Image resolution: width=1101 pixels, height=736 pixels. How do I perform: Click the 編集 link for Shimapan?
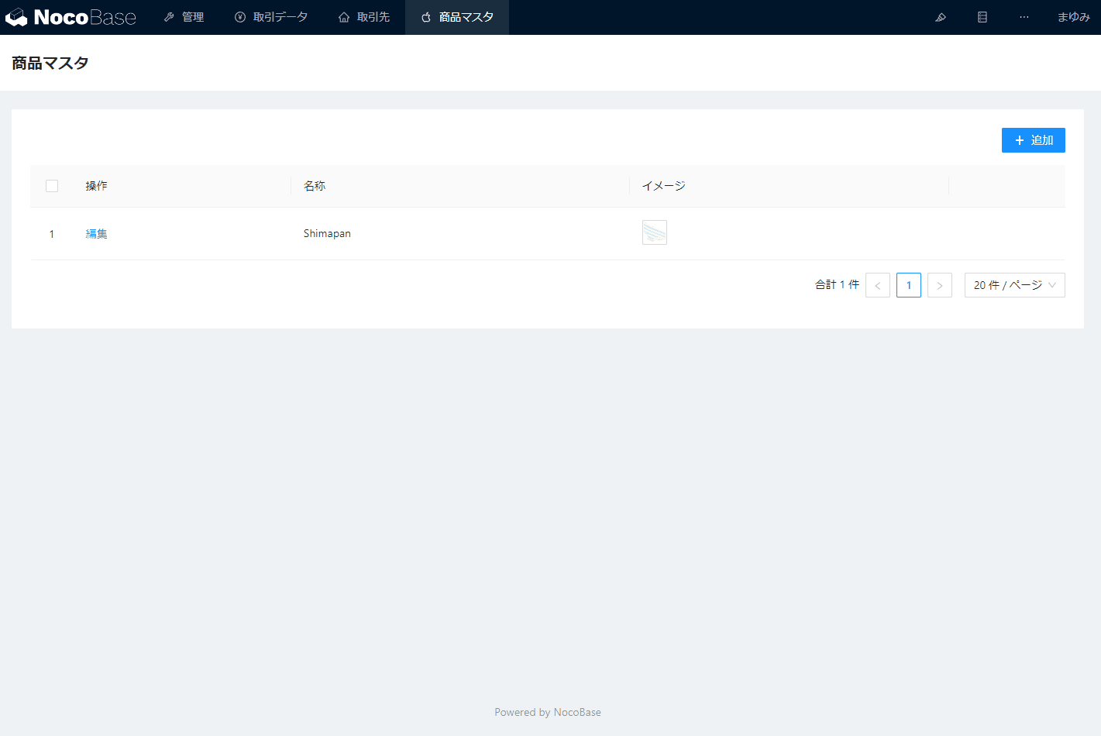click(x=96, y=234)
